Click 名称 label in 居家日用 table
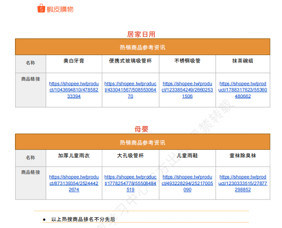Screen dimensions: 282x228 tap(30, 63)
